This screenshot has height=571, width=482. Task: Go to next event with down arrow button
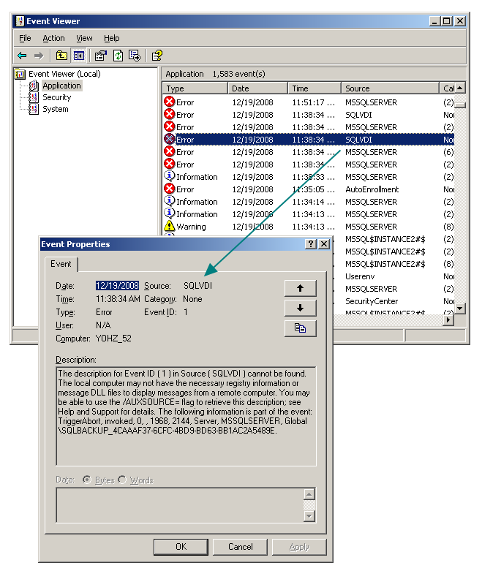pos(300,308)
